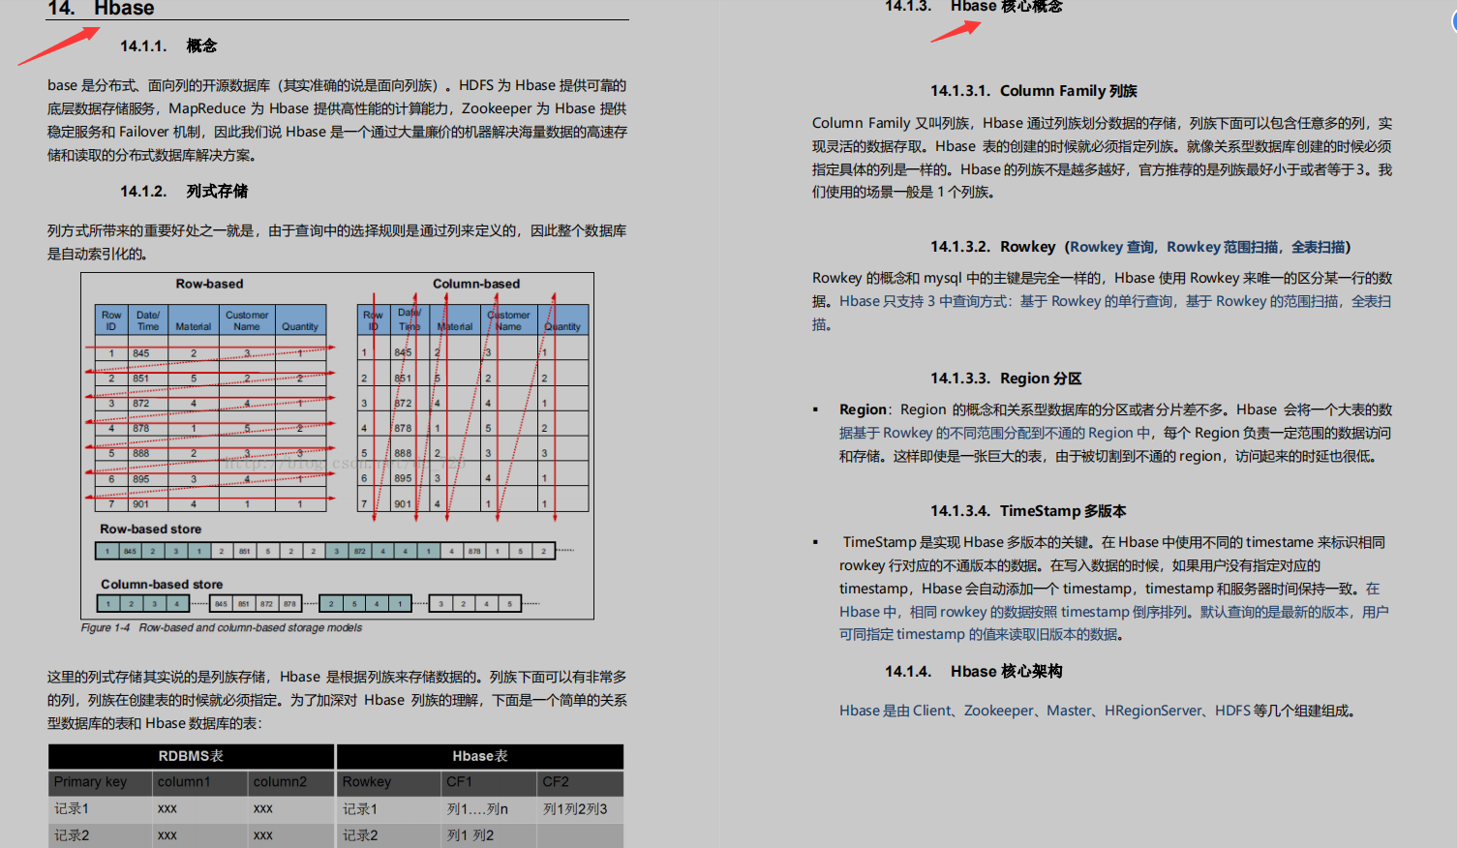Select the "Figure 1-4" storage models caption

(222, 627)
